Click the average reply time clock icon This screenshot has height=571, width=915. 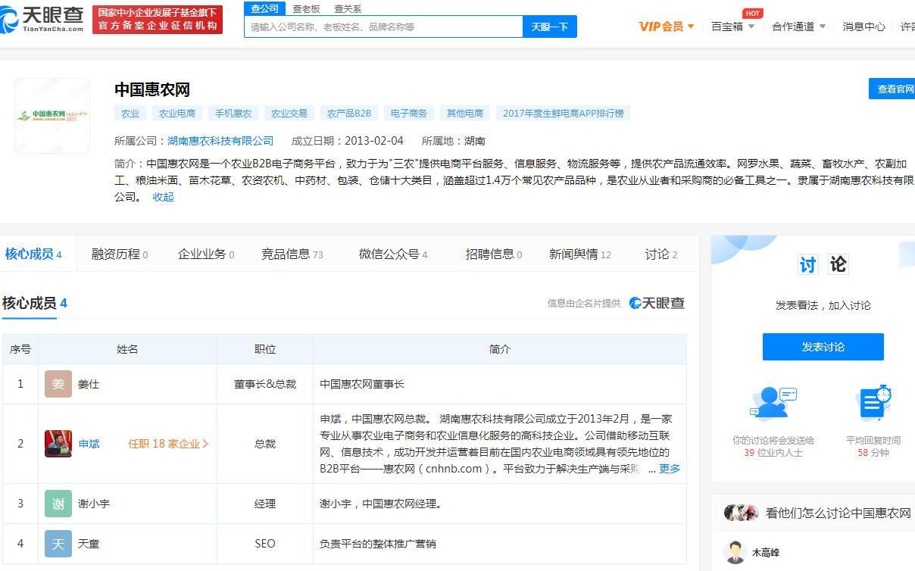(x=873, y=404)
